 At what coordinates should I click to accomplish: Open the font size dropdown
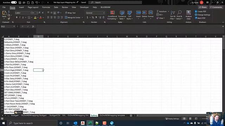pos(37,13)
